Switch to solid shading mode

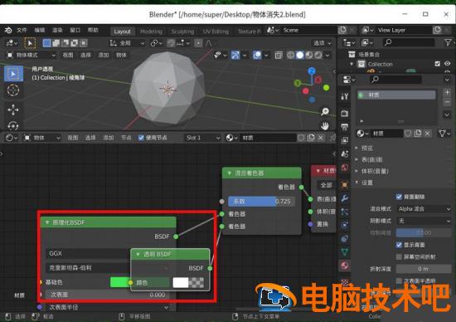300,55
